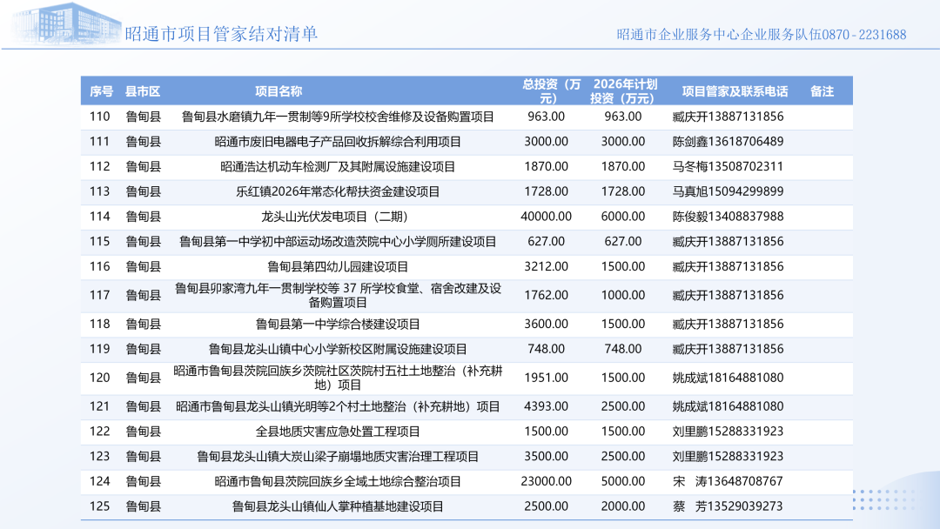Click project 鲁甸县龙头山镇仙人掌种植基地建设项目

338,507
